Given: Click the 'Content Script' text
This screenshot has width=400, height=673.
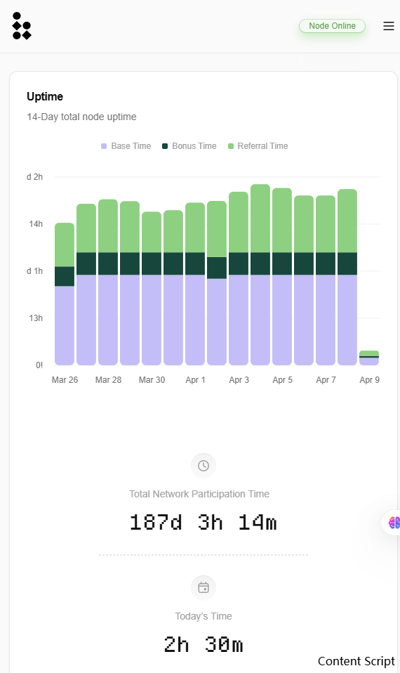Looking at the screenshot, I should pyautogui.click(x=356, y=662).
